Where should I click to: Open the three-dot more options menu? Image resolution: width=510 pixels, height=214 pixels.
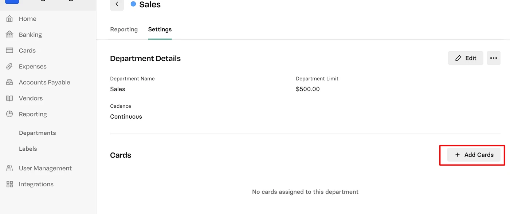(x=494, y=58)
